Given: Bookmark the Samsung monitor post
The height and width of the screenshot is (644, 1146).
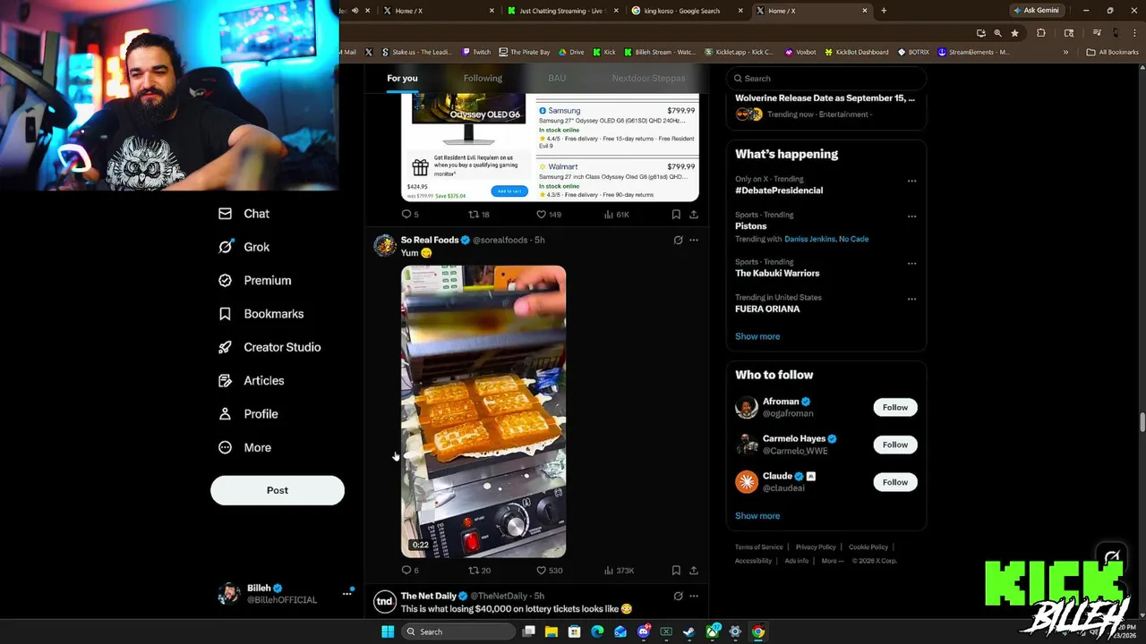Looking at the screenshot, I should click(676, 215).
